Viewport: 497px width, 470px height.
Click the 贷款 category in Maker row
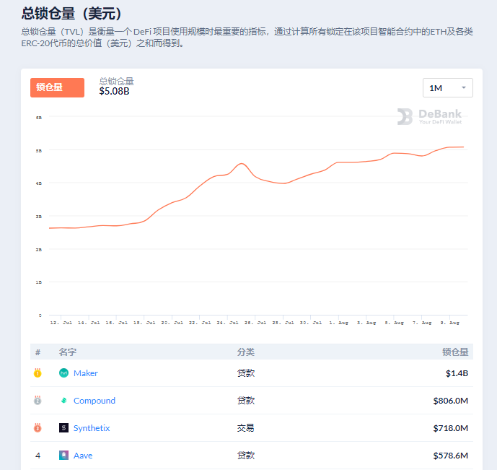[246, 373]
